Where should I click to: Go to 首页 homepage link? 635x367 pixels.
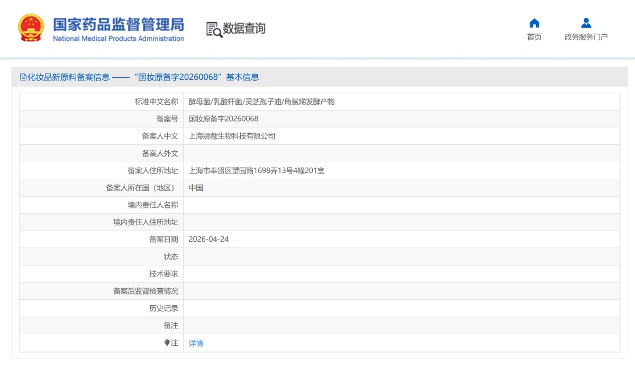[535, 37]
